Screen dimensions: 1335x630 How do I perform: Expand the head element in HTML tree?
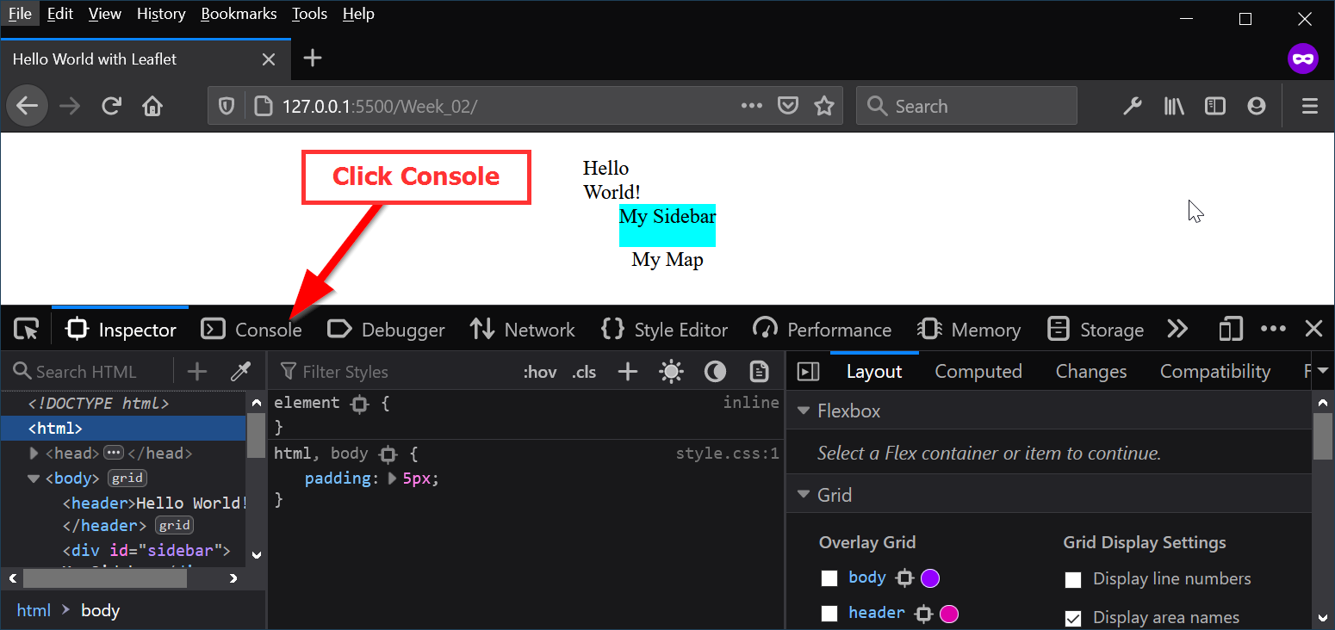[34, 454]
